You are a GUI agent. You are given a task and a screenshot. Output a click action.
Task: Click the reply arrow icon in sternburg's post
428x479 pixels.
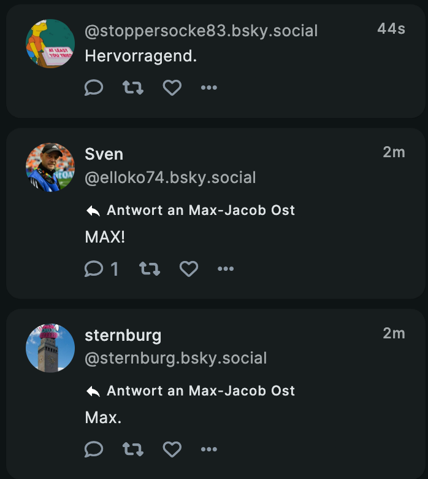coord(93,391)
